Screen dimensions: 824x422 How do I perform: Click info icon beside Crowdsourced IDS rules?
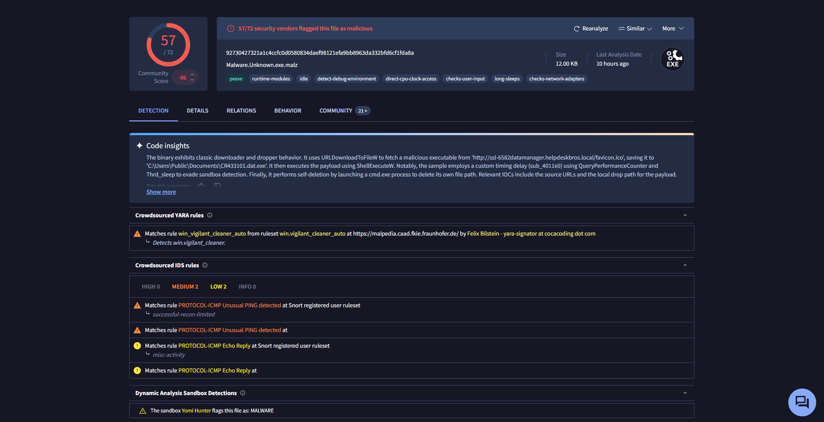pyautogui.click(x=205, y=266)
